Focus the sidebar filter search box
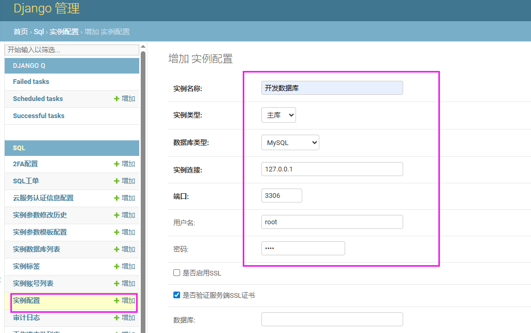Screen dimensions: 531x333 pyautogui.click(x=72, y=50)
